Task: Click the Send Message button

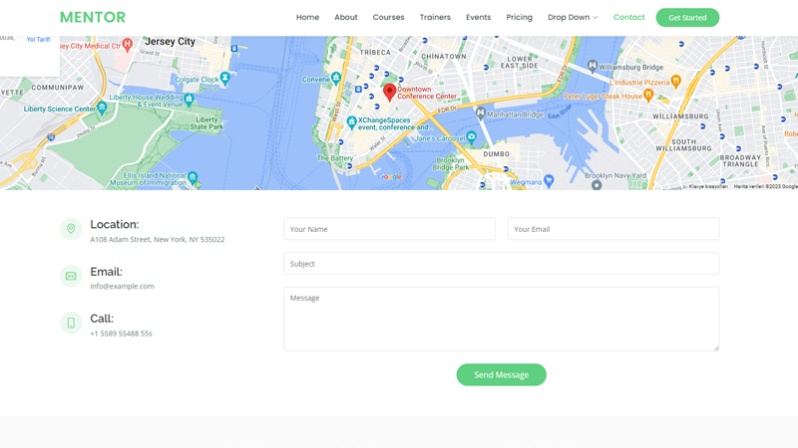Action: (502, 375)
